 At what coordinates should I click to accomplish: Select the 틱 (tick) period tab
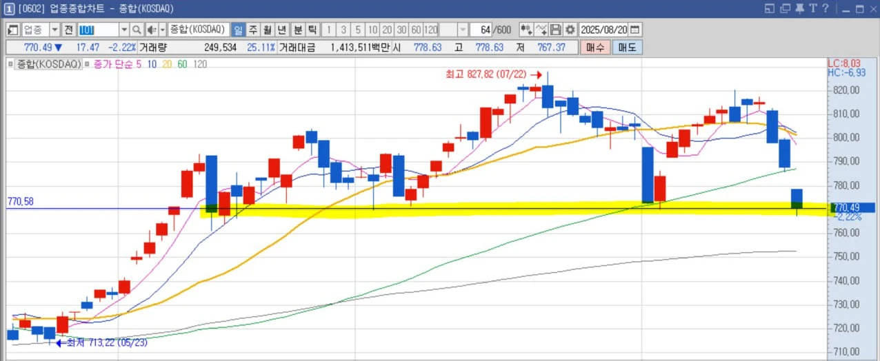coord(312,30)
